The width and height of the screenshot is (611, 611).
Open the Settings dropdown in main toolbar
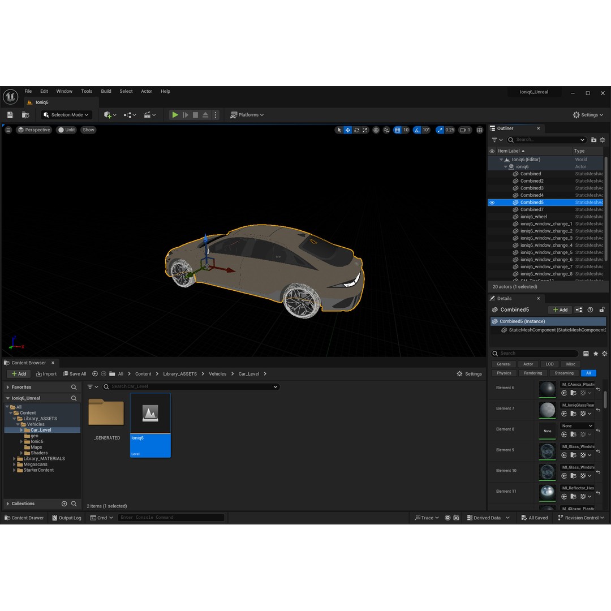coord(588,114)
